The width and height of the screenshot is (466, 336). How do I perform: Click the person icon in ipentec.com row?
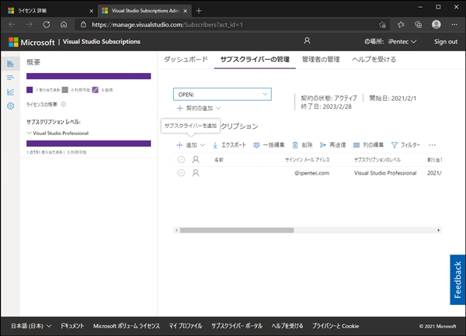[x=196, y=173]
